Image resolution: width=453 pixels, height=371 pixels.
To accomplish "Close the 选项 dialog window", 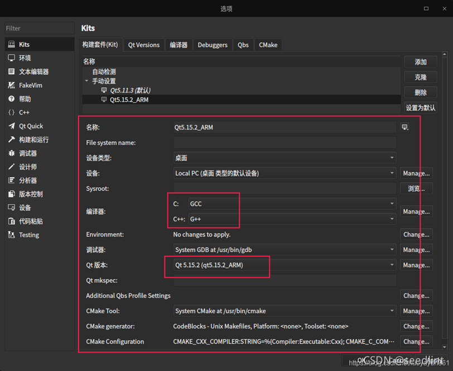I will point(444,9).
